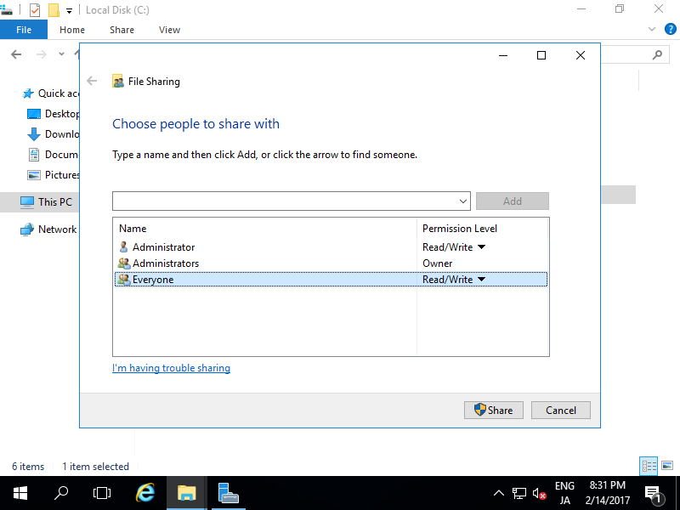
Task: Open Server Manager from the taskbar
Action: (x=228, y=493)
